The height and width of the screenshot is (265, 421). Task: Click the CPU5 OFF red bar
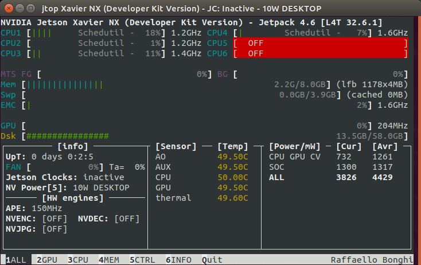(321, 43)
